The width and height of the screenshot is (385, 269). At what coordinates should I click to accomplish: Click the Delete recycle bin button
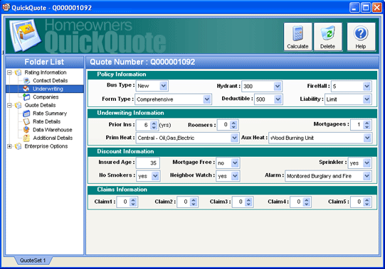328,37
